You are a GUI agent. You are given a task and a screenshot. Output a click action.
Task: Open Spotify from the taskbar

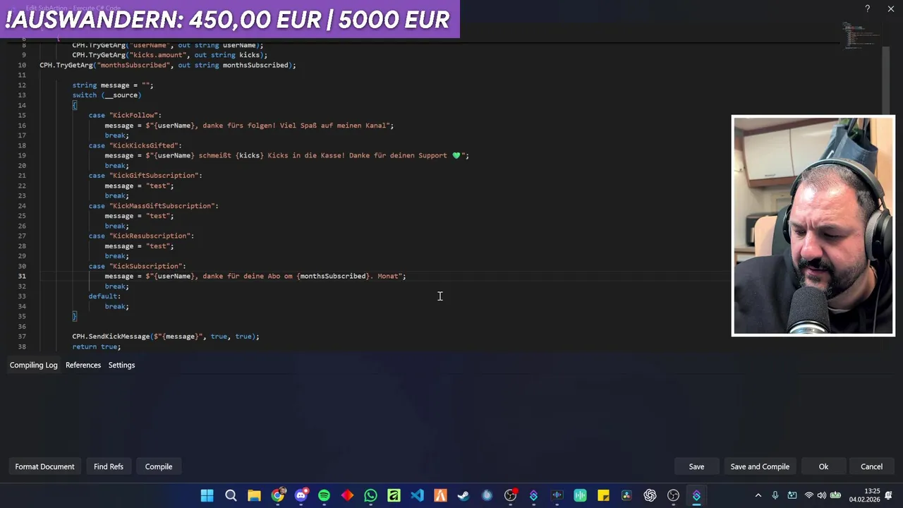coord(324,495)
